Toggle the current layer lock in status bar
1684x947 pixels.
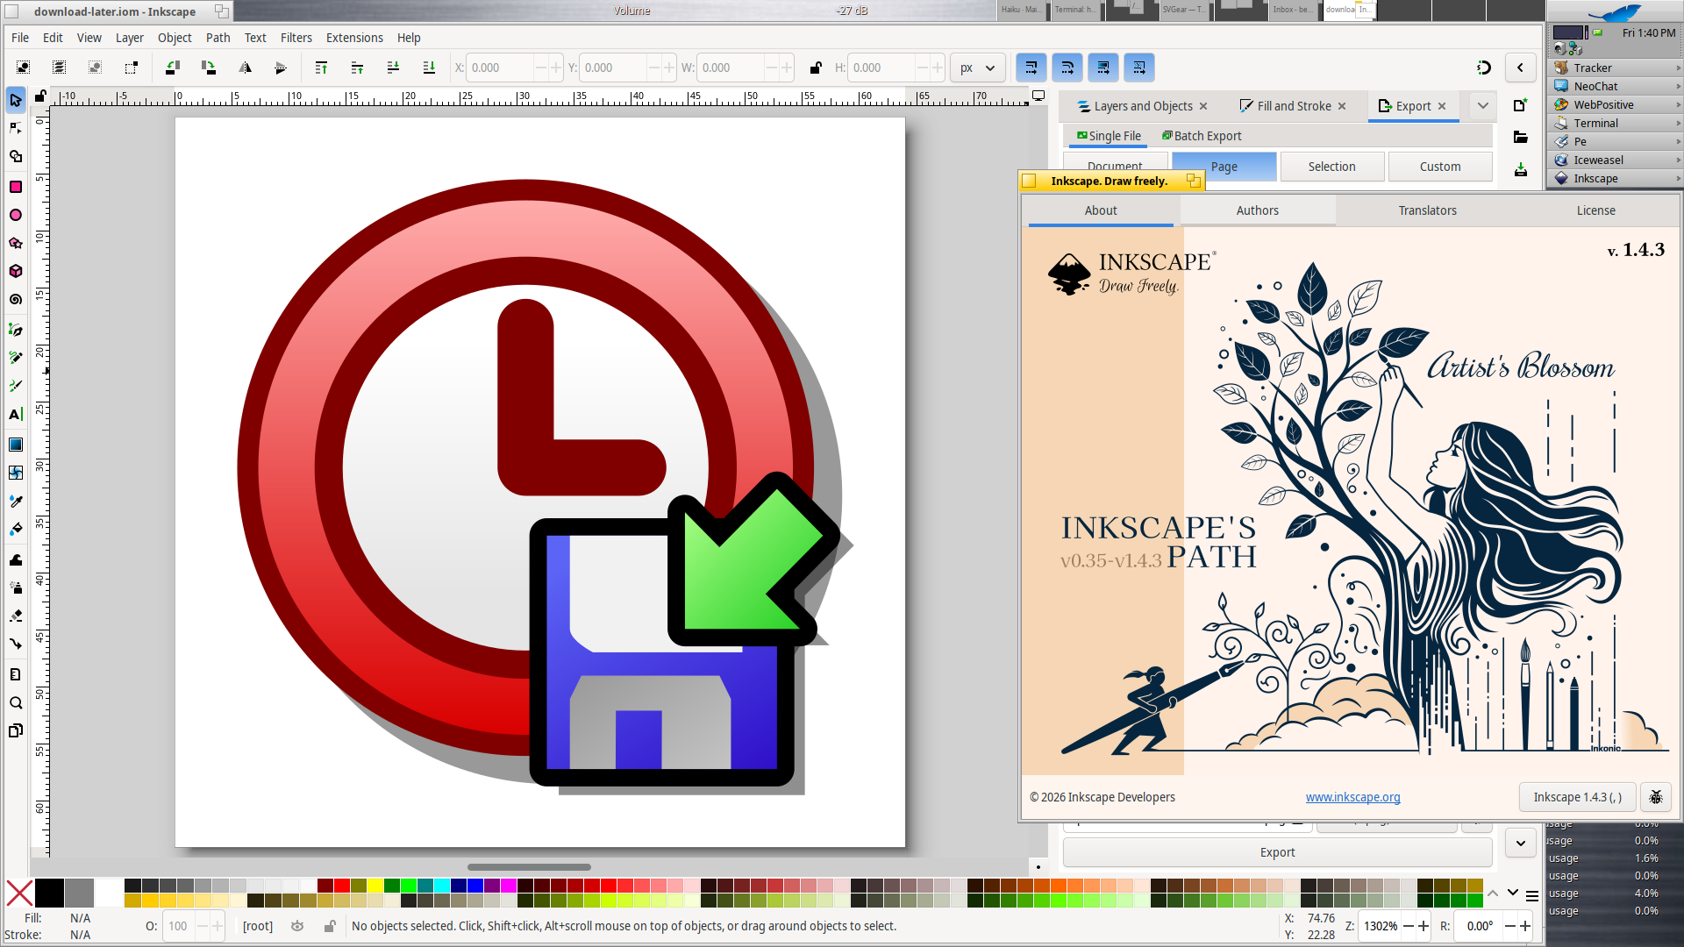[330, 926]
